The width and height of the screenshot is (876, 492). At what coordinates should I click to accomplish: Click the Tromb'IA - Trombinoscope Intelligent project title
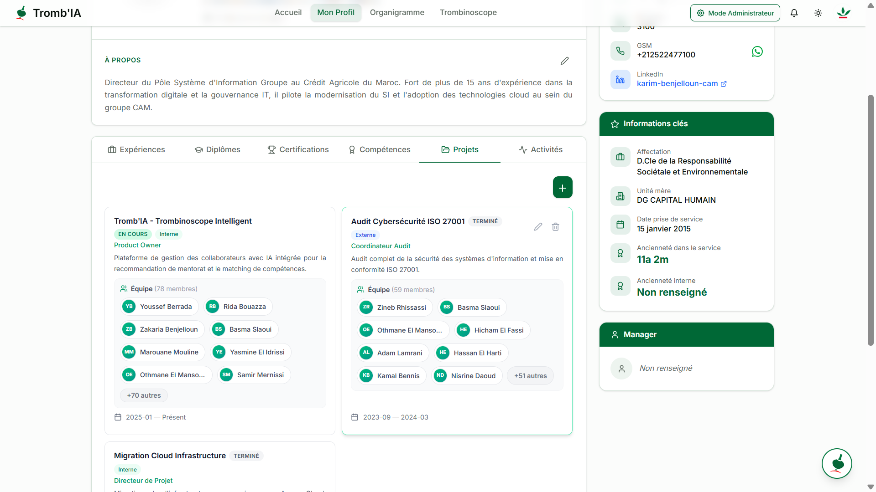(x=182, y=221)
